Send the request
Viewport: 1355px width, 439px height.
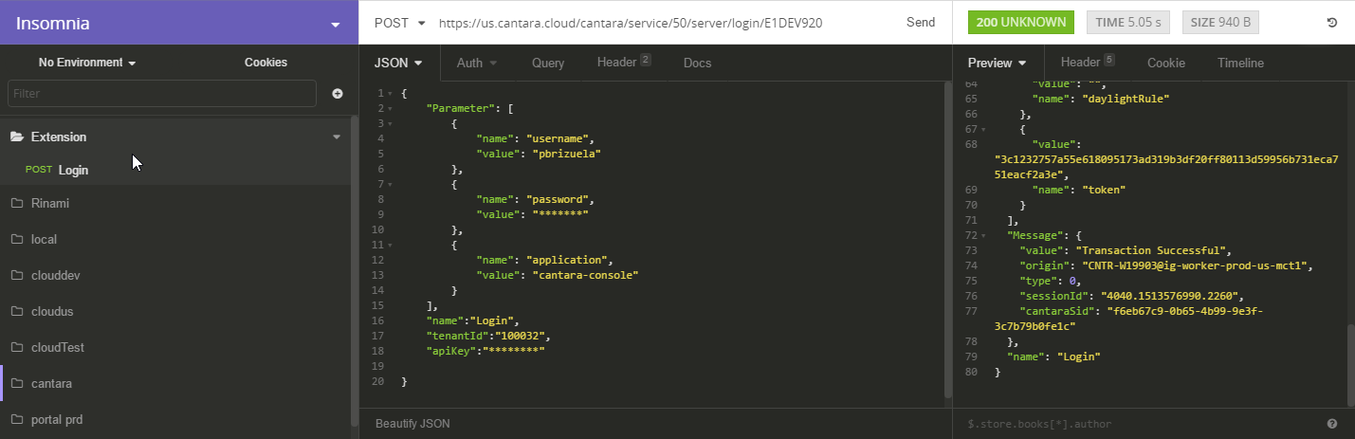920,23
